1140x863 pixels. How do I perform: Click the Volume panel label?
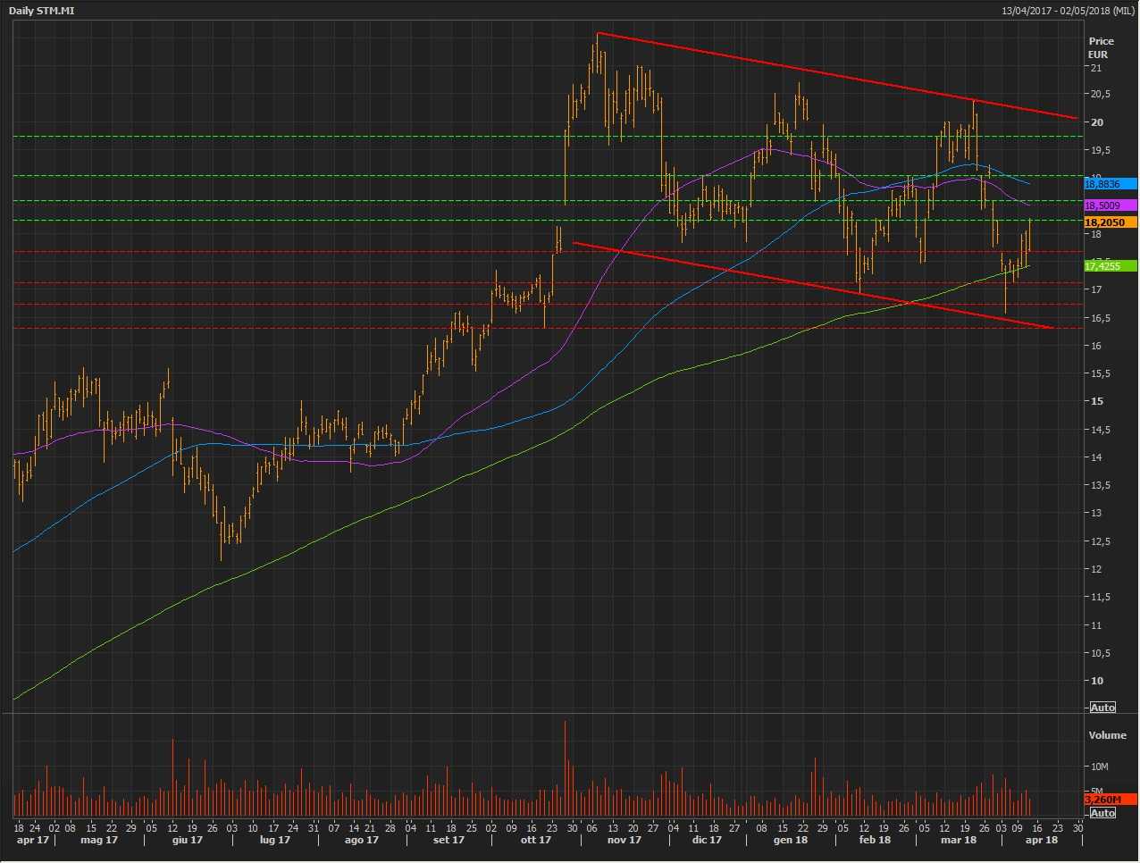1107,735
